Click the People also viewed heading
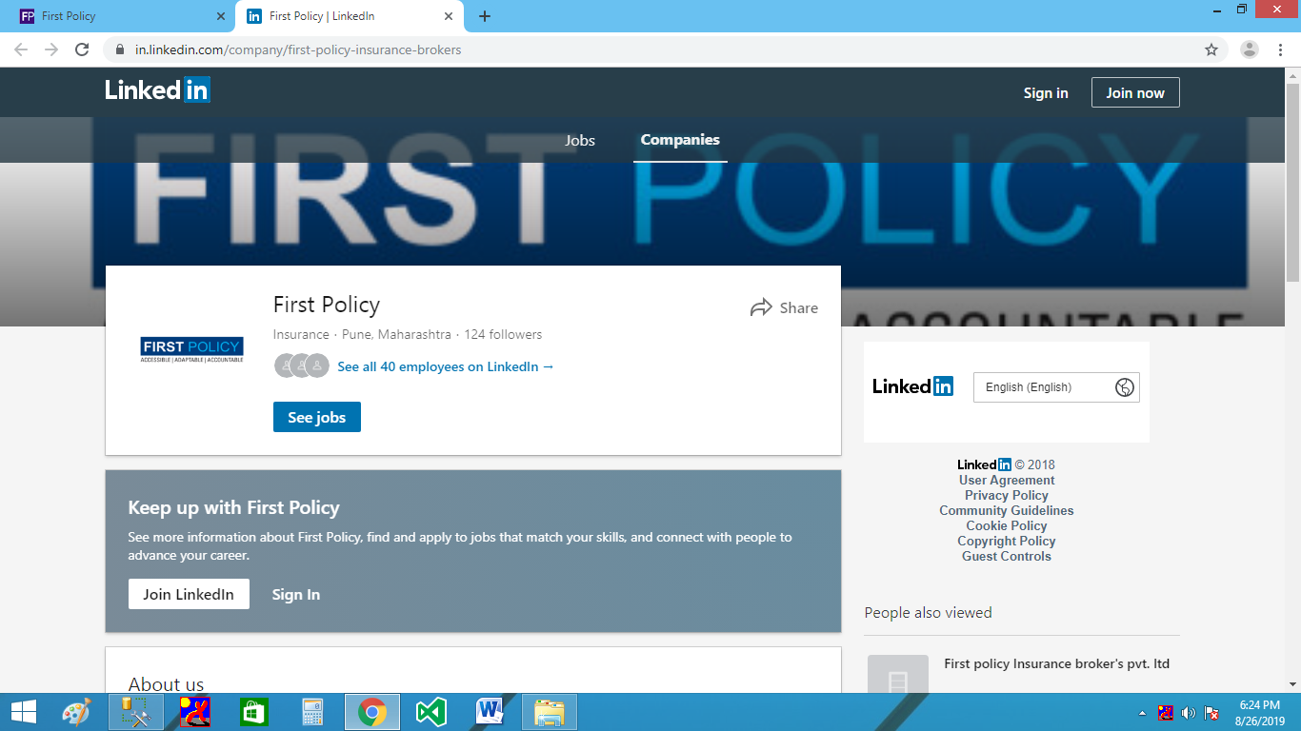This screenshot has height=731, width=1301. [928, 612]
